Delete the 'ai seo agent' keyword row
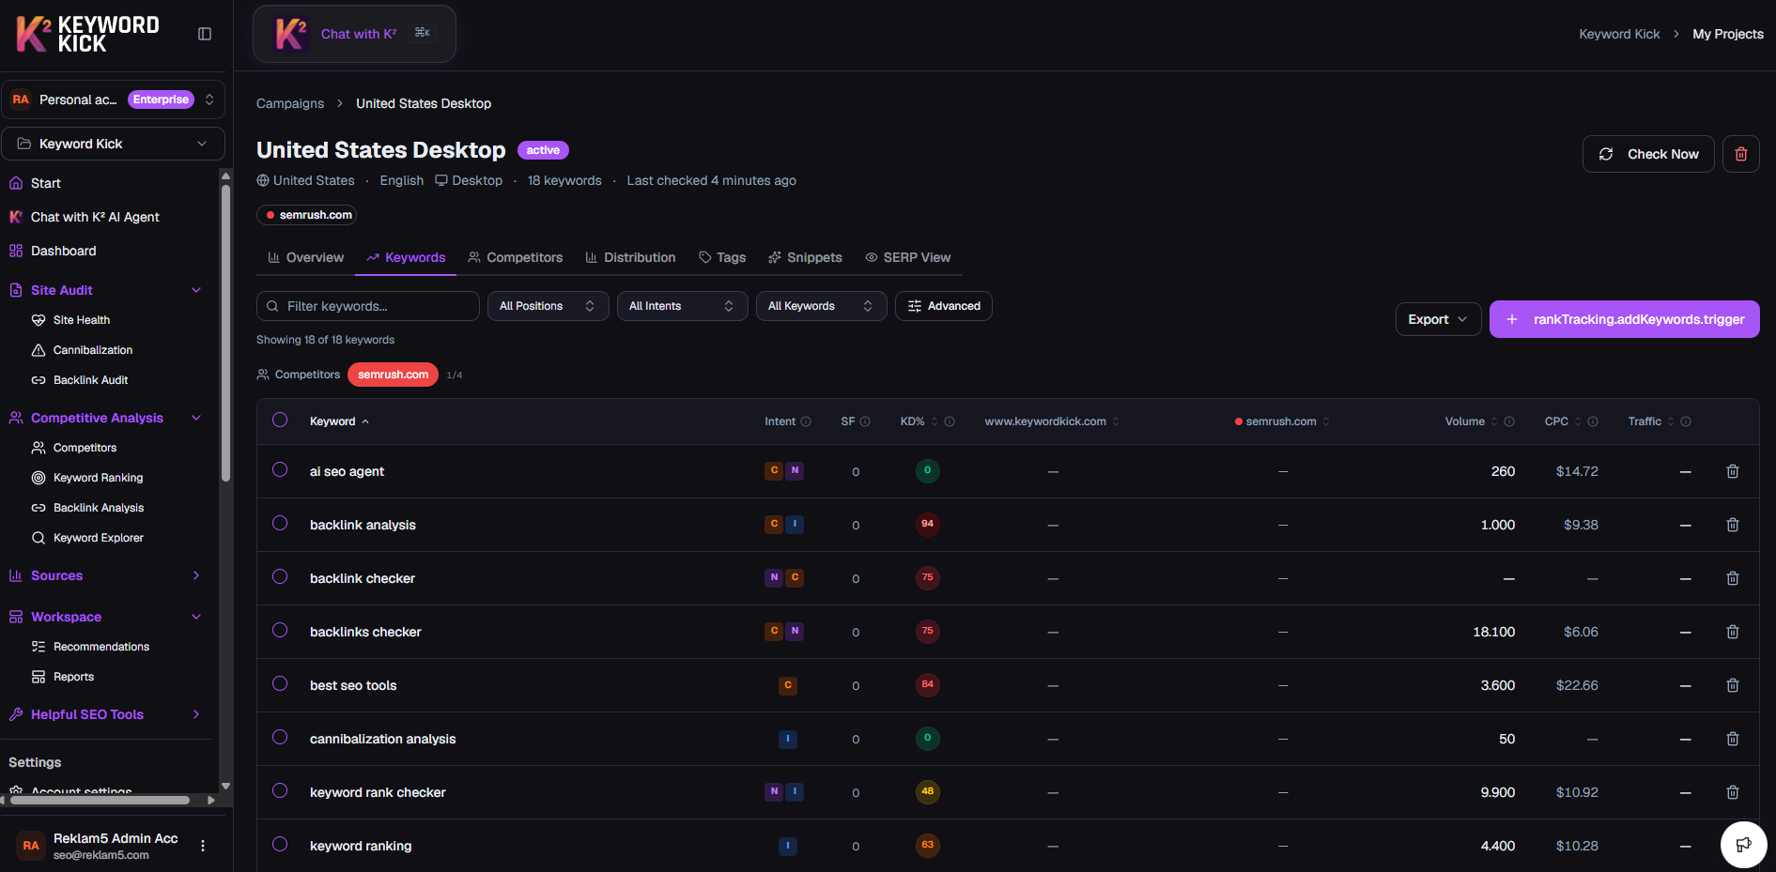Viewport: 1776px width, 872px height. click(x=1732, y=471)
